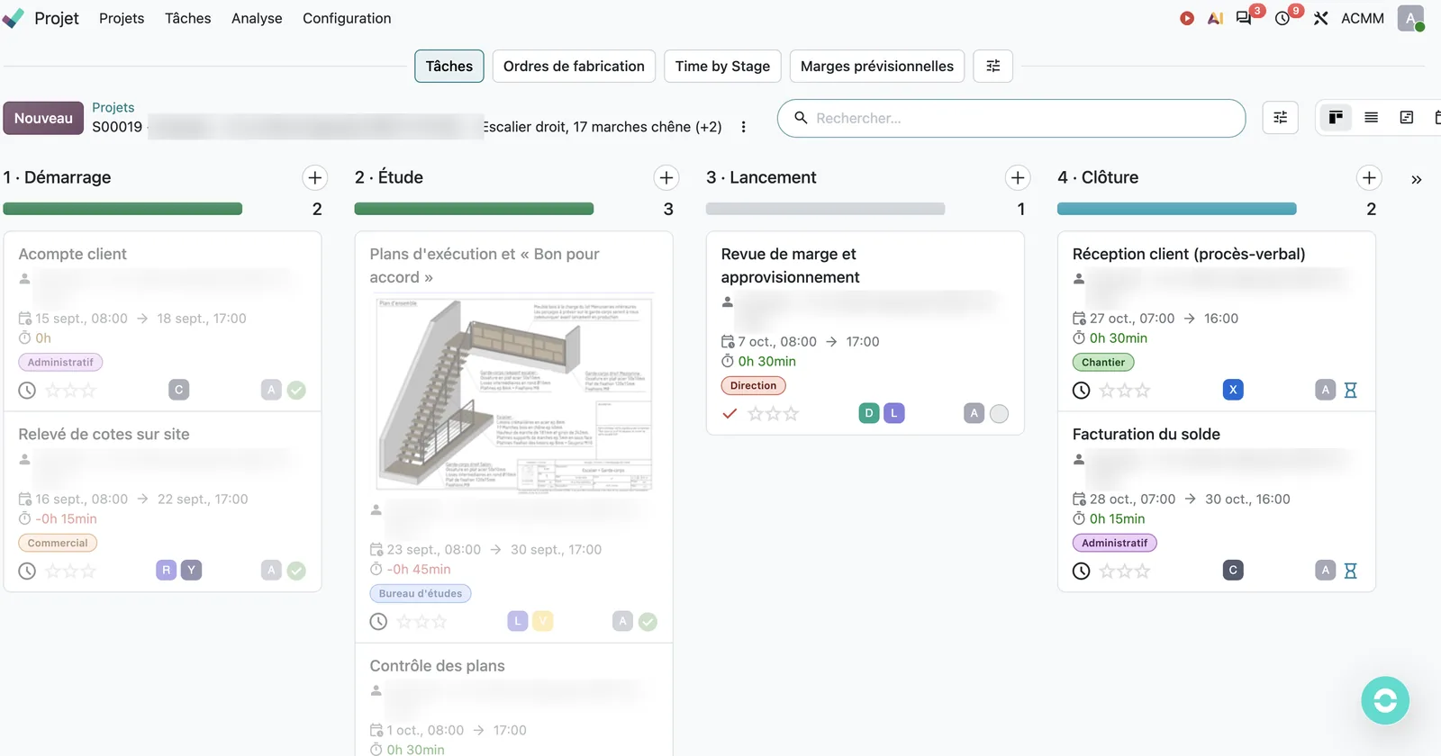The height and width of the screenshot is (756, 1441).
Task: Select the Time by Stage tab
Action: (x=722, y=66)
